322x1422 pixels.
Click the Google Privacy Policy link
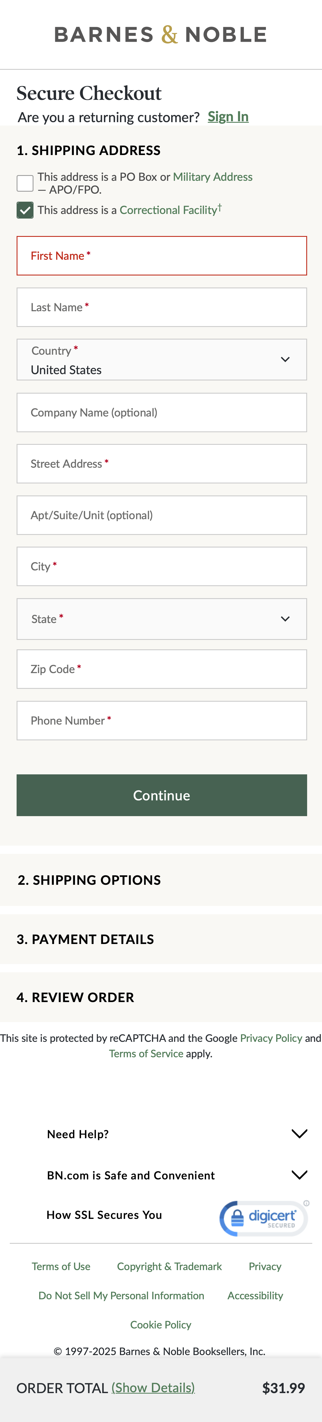tap(271, 1038)
